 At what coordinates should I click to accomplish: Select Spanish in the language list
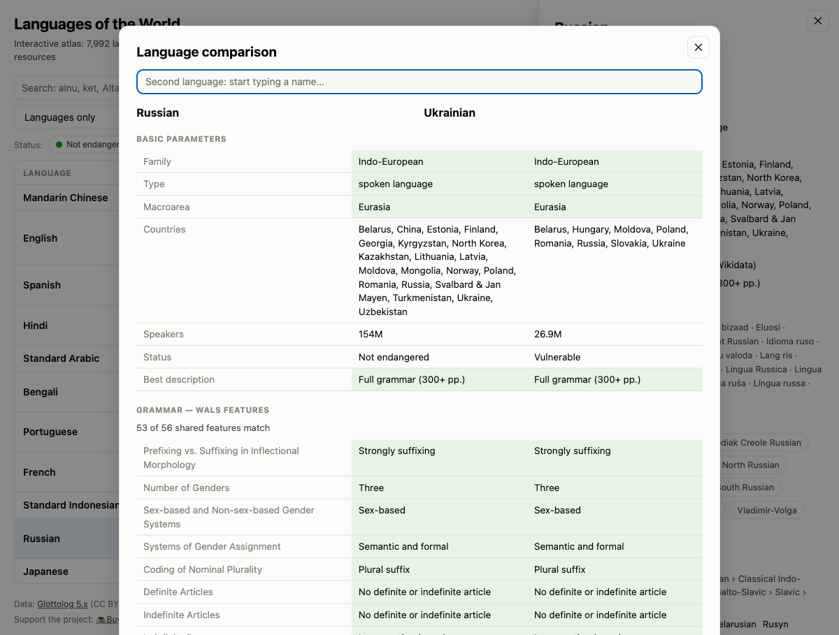pos(66,285)
